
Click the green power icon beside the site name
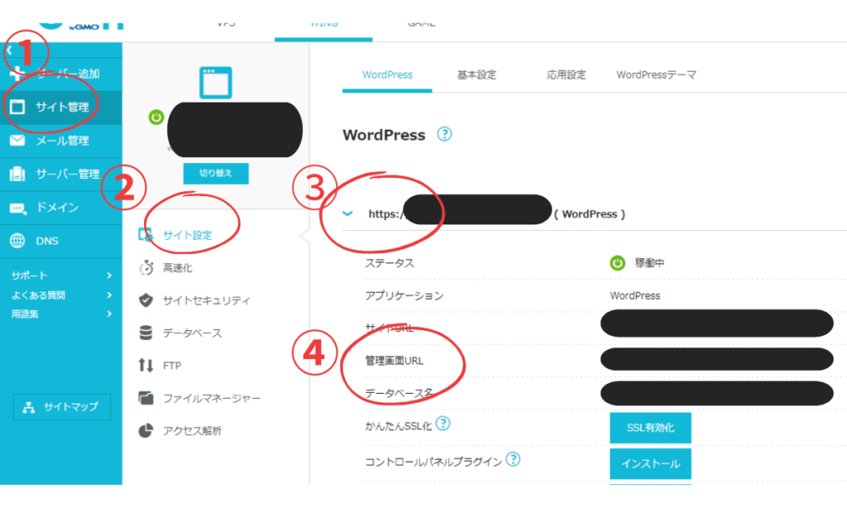click(156, 117)
